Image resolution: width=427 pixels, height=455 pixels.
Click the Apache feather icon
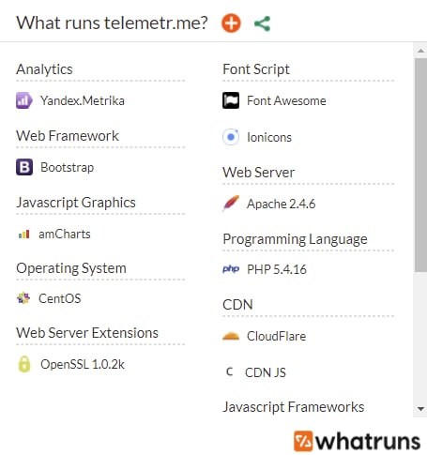click(231, 204)
